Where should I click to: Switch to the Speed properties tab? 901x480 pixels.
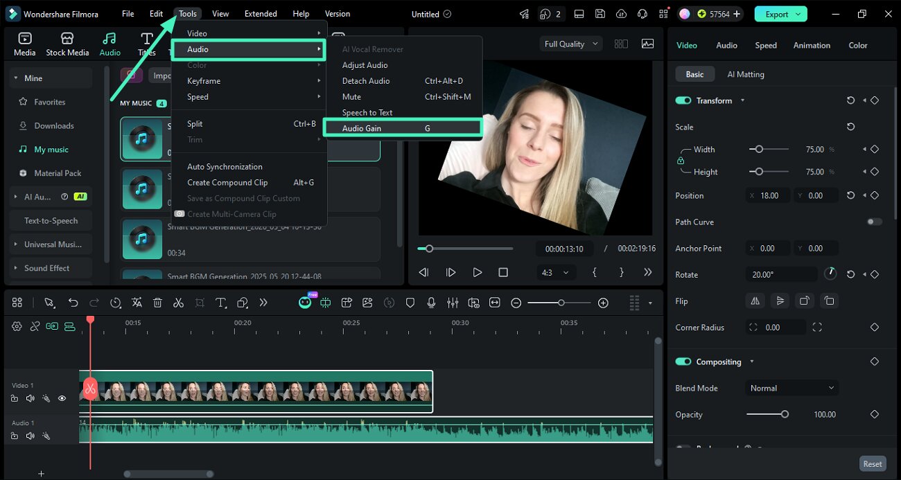pos(766,45)
